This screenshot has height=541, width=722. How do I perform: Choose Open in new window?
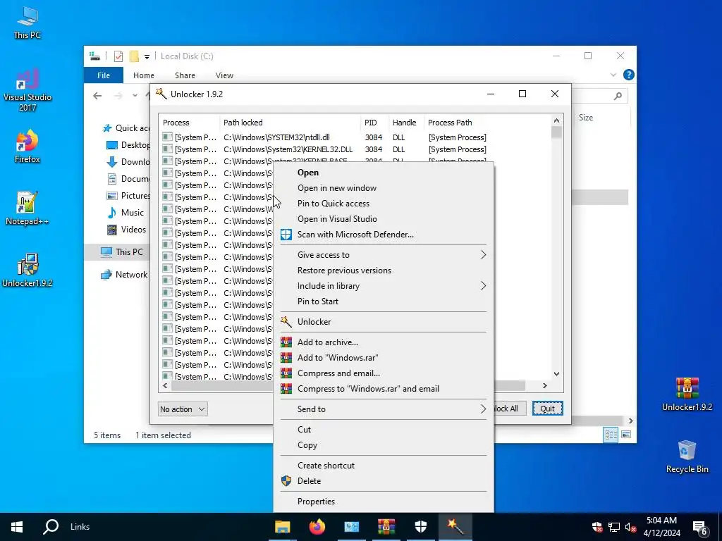(384, 187)
